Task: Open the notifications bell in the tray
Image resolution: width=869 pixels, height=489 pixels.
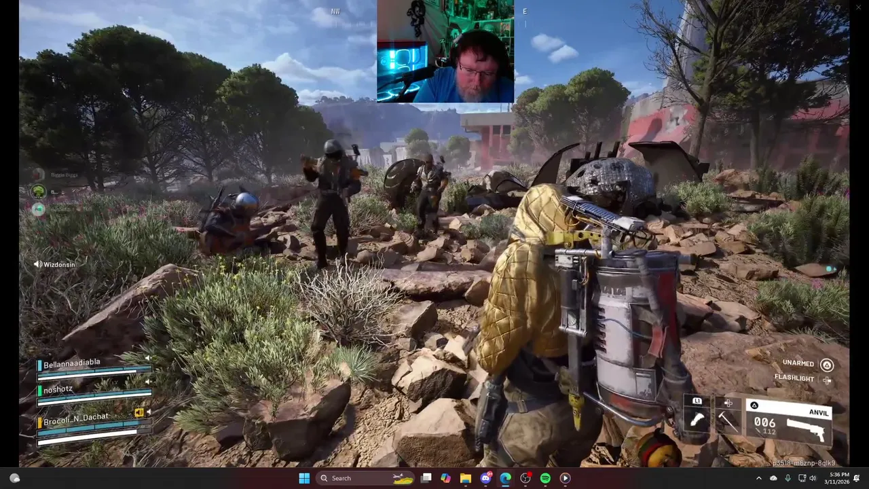Action: (x=857, y=478)
